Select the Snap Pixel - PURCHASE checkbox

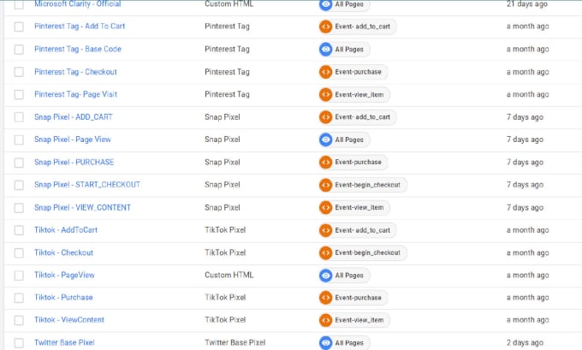click(x=19, y=163)
